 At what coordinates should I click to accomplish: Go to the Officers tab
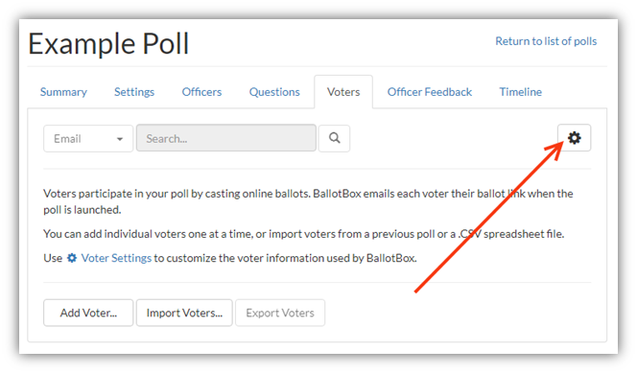click(x=201, y=92)
